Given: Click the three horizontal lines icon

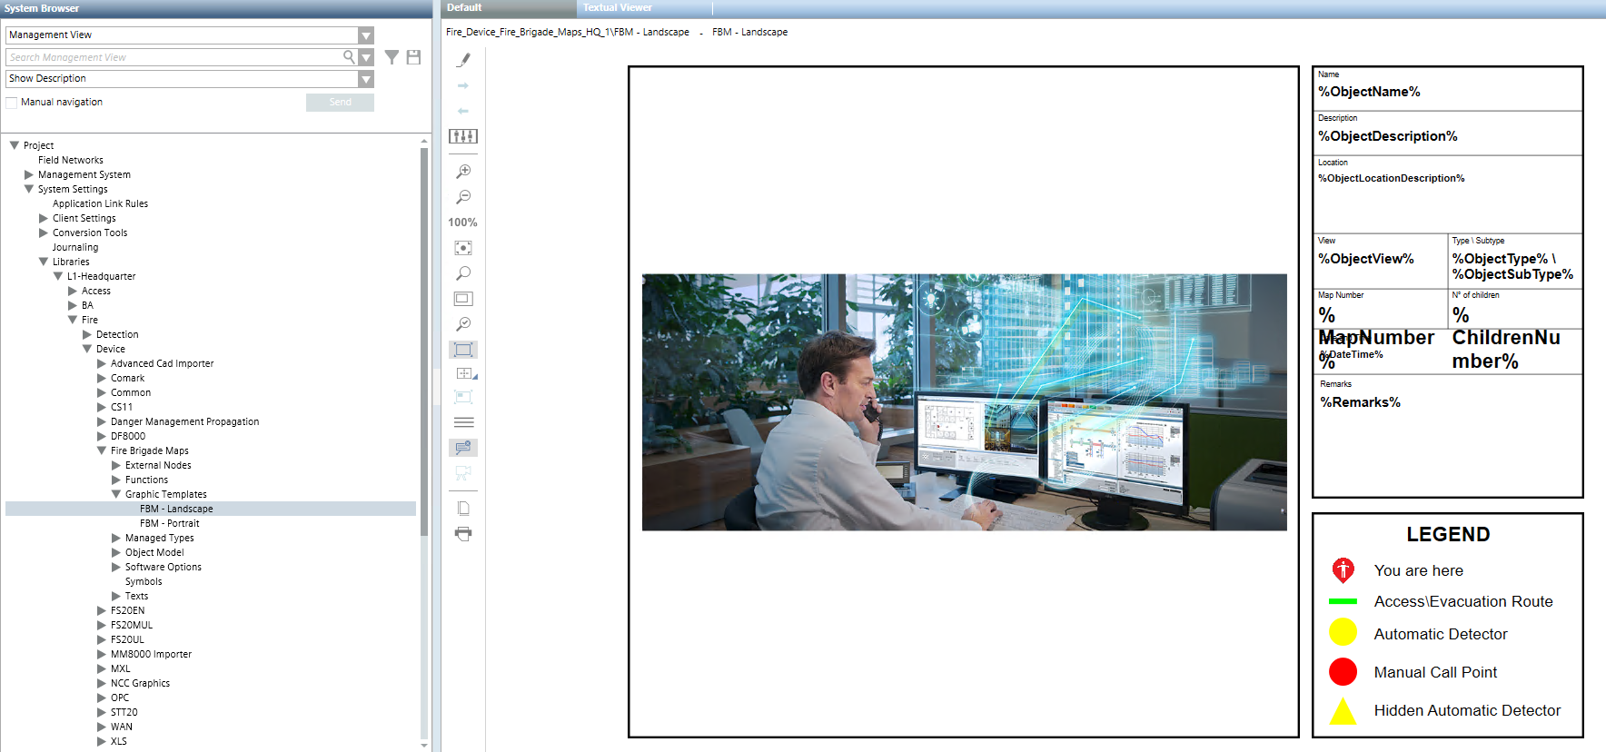Looking at the screenshot, I should tap(463, 422).
